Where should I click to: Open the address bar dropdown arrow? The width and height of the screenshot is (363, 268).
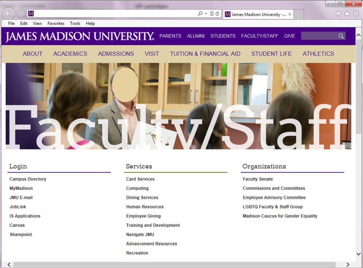point(206,14)
